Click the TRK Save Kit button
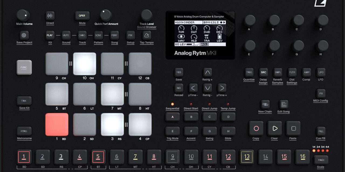This screenshot has height=172, width=345. pyautogui.click(x=24, y=101)
